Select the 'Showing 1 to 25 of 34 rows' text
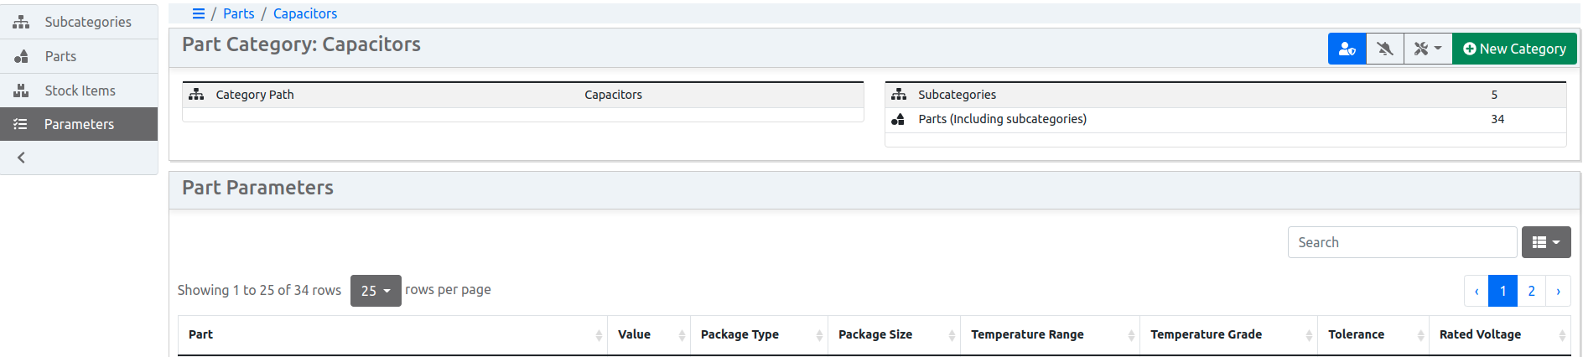The image size is (1583, 357). [x=259, y=290]
